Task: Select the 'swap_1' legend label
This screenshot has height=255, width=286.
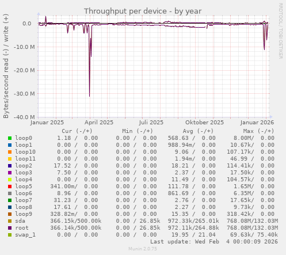Action: coord(25,235)
